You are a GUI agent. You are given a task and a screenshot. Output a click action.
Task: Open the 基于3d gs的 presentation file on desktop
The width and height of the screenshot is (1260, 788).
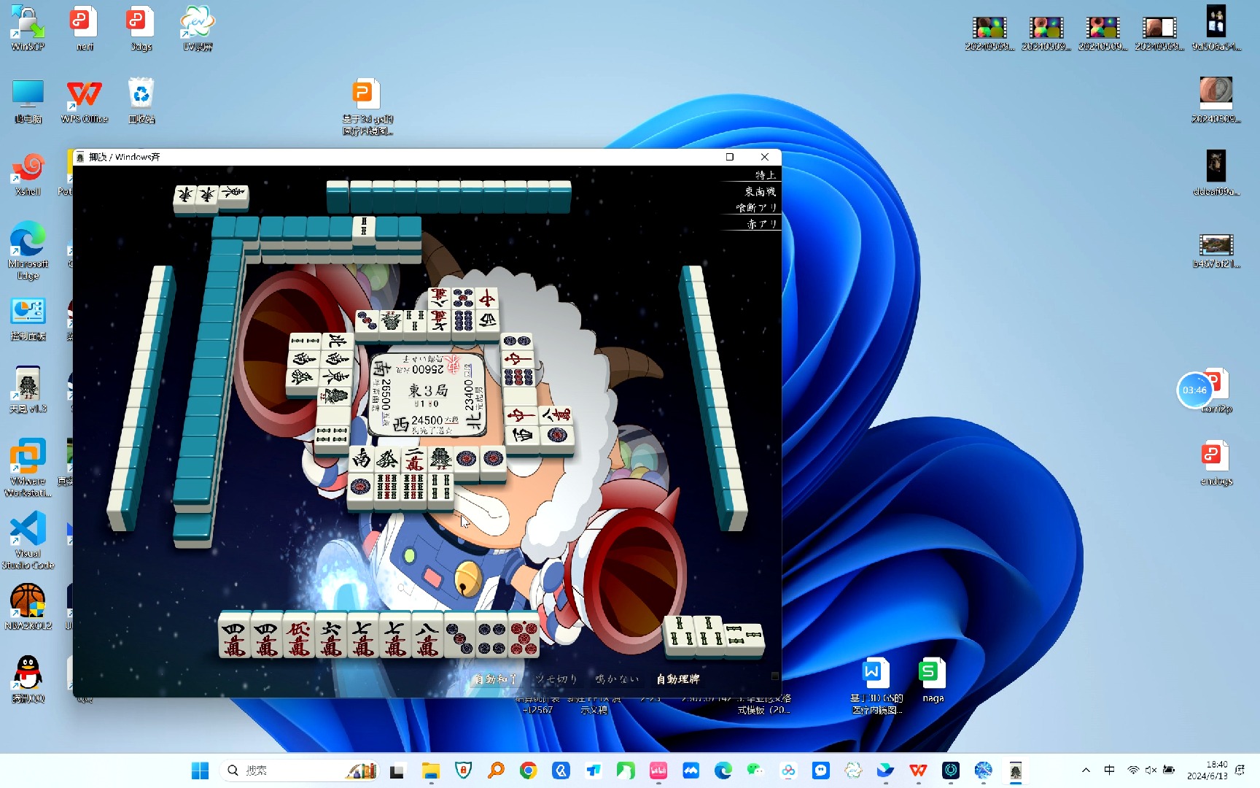[x=367, y=107]
